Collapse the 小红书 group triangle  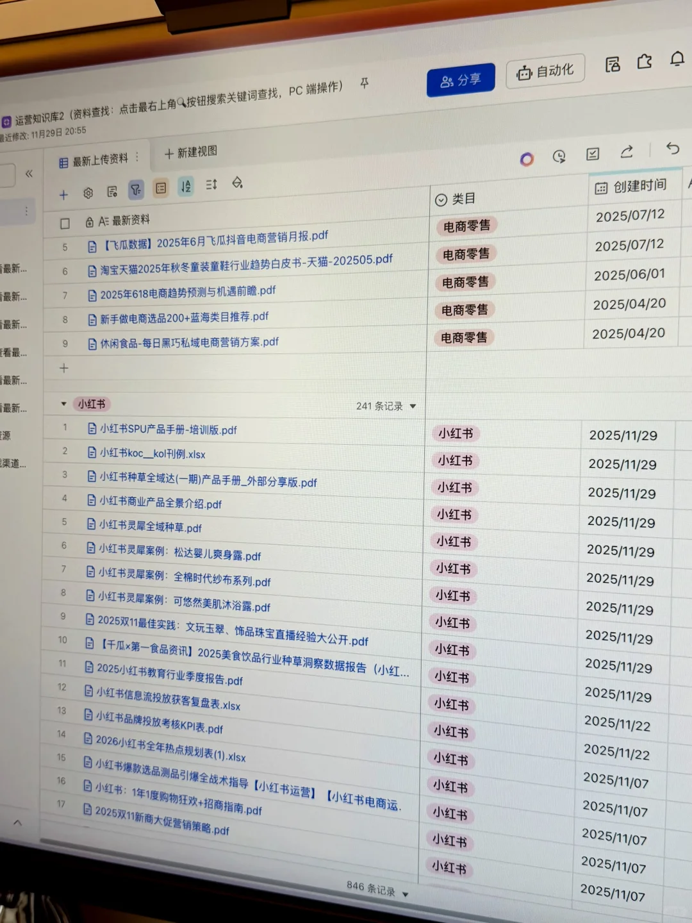tap(63, 404)
